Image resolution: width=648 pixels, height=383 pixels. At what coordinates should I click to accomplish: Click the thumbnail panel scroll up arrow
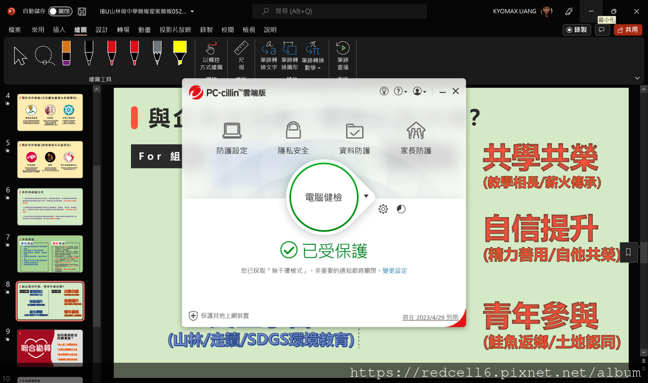97,89
